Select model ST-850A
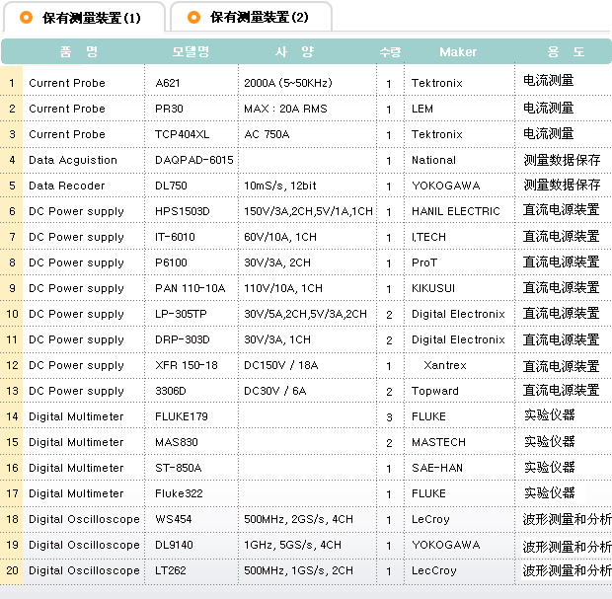612x599 pixels. coord(179,468)
